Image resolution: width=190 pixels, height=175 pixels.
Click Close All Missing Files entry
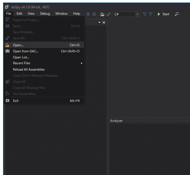pyautogui.click(x=44, y=88)
